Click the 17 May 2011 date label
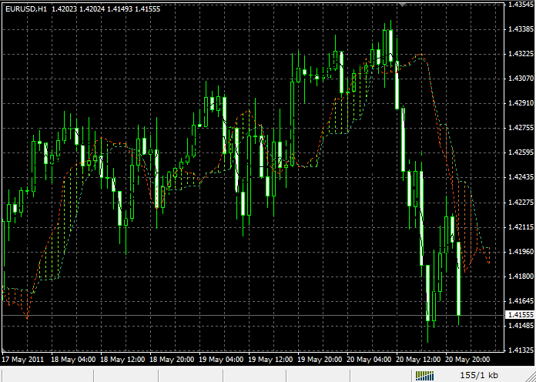 (x=23, y=360)
